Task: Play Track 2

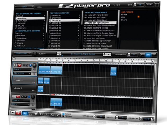Action: click(14, 96)
